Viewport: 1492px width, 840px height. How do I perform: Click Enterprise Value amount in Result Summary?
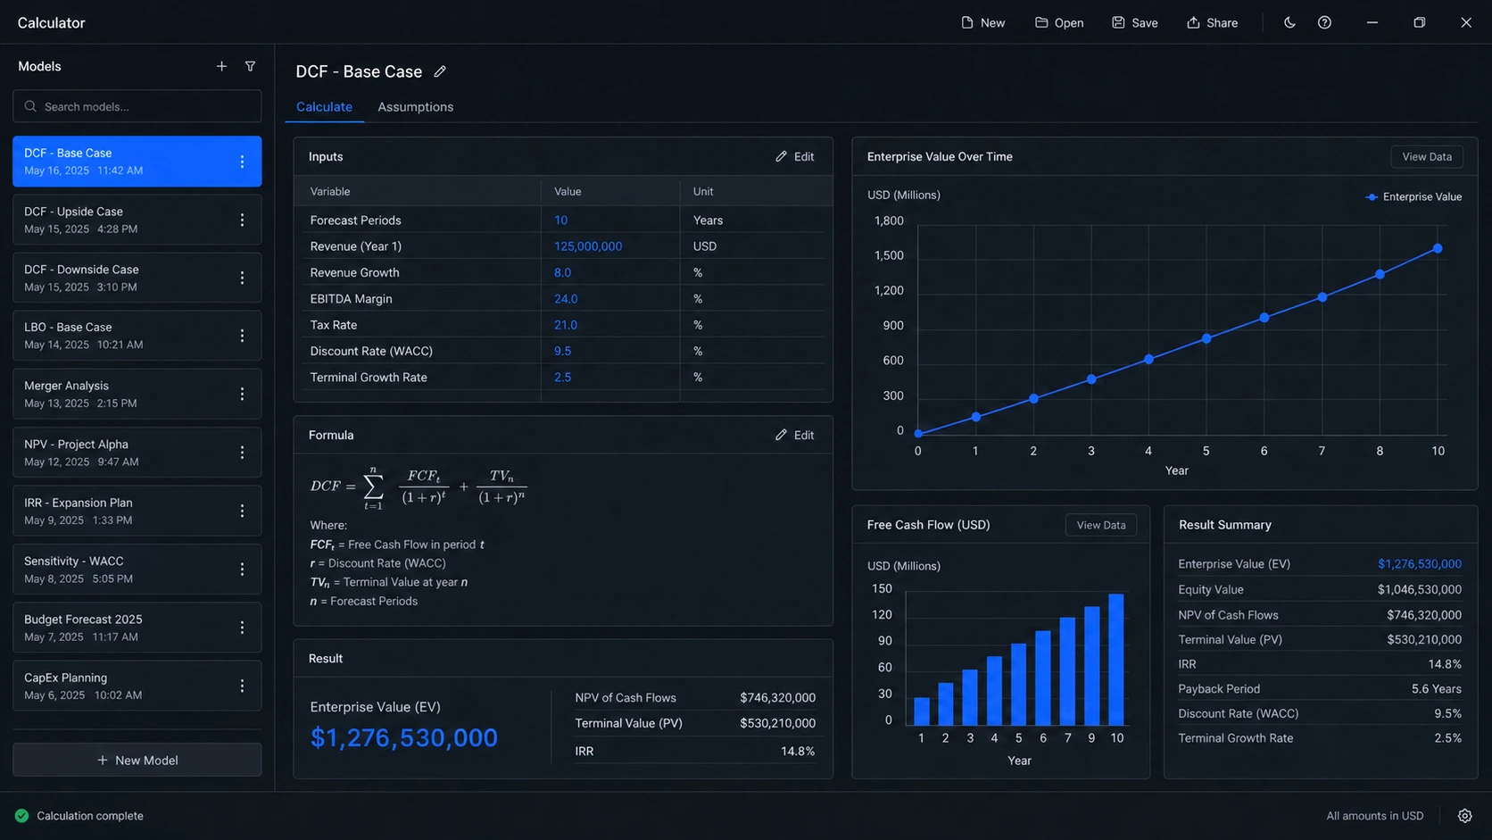pyautogui.click(x=1420, y=564)
